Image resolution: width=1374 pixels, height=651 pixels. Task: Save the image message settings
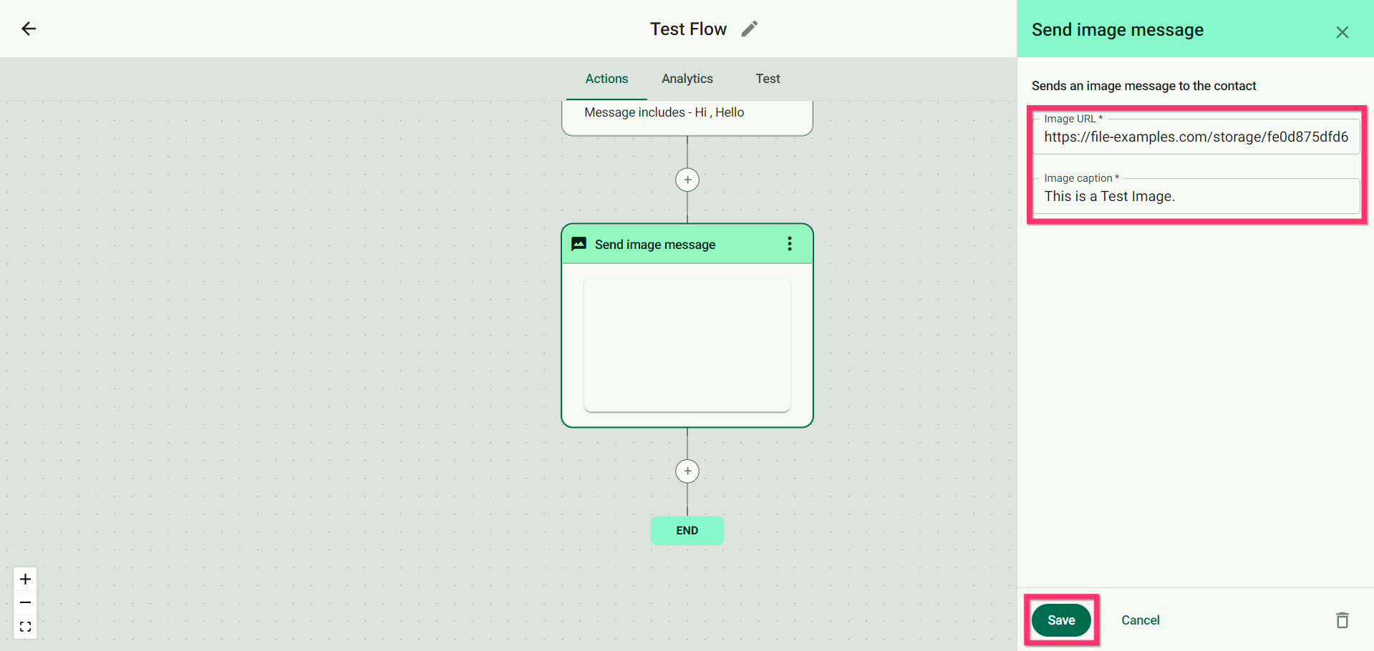(x=1061, y=620)
